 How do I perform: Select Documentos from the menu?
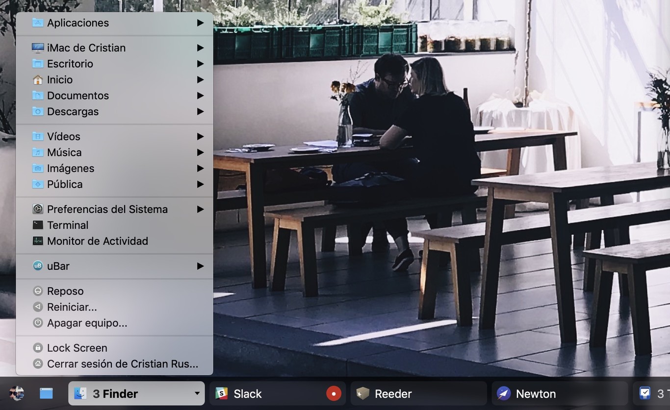coord(78,96)
